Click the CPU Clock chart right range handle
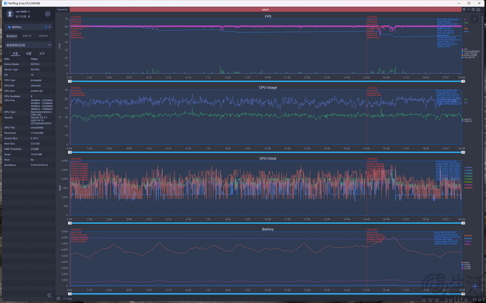The height and width of the screenshot is (303, 486). point(463,223)
